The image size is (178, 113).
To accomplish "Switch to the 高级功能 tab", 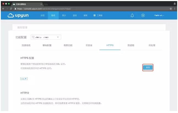I will 68,45.
